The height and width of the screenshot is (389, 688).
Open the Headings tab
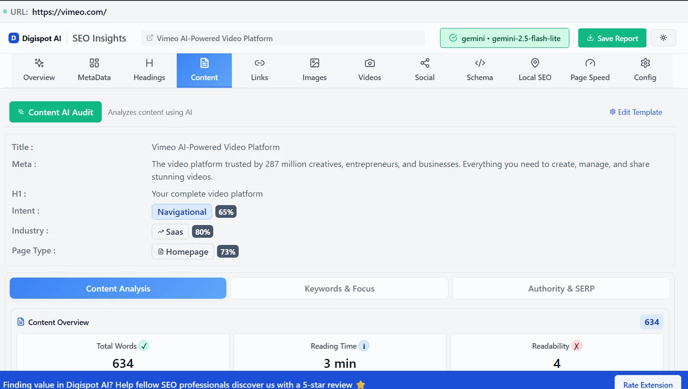[149, 70]
